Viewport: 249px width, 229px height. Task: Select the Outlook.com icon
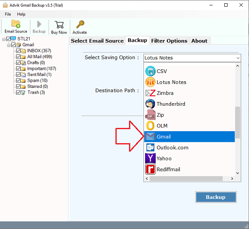[x=150, y=148]
